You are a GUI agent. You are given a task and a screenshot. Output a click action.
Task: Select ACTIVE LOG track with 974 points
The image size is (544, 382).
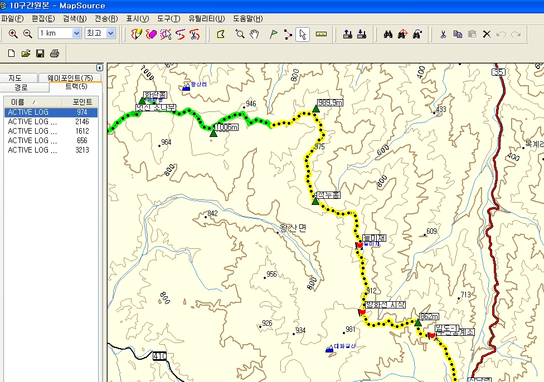point(51,112)
